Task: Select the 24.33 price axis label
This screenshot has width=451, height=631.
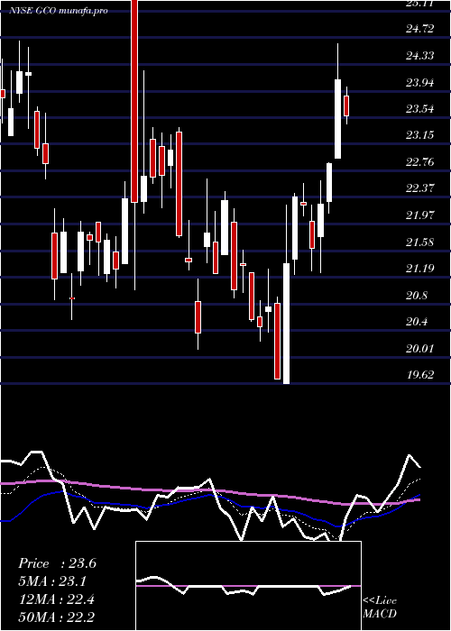Action: pos(420,55)
